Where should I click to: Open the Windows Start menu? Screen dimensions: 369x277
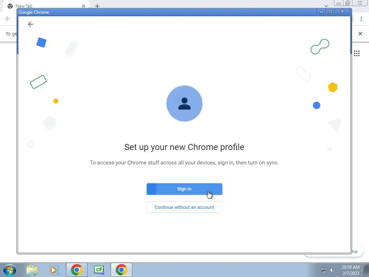pos(9,270)
